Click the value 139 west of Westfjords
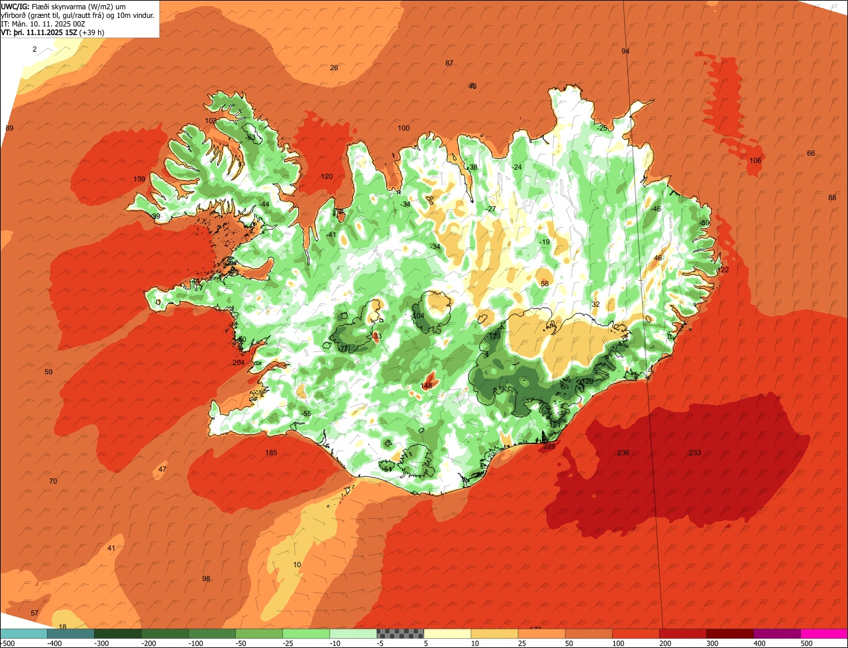The width and height of the screenshot is (848, 648). click(x=139, y=180)
